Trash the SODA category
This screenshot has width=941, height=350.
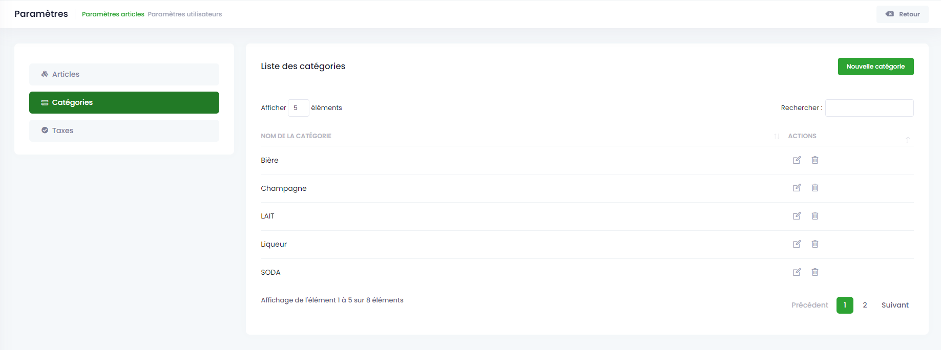pyautogui.click(x=814, y=272)
